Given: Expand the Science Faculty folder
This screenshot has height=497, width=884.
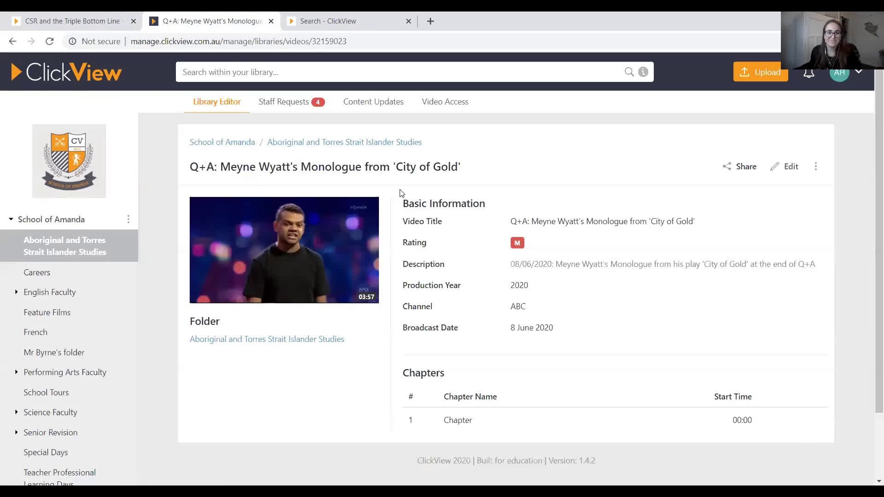Looking at the screenshot, I should coord(16,412).
